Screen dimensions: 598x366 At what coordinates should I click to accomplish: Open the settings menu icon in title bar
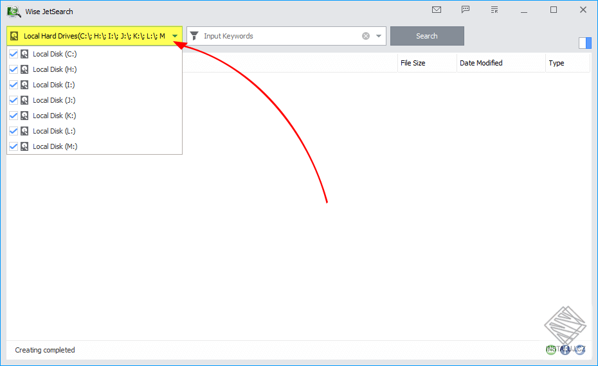(x=494, y=10)
